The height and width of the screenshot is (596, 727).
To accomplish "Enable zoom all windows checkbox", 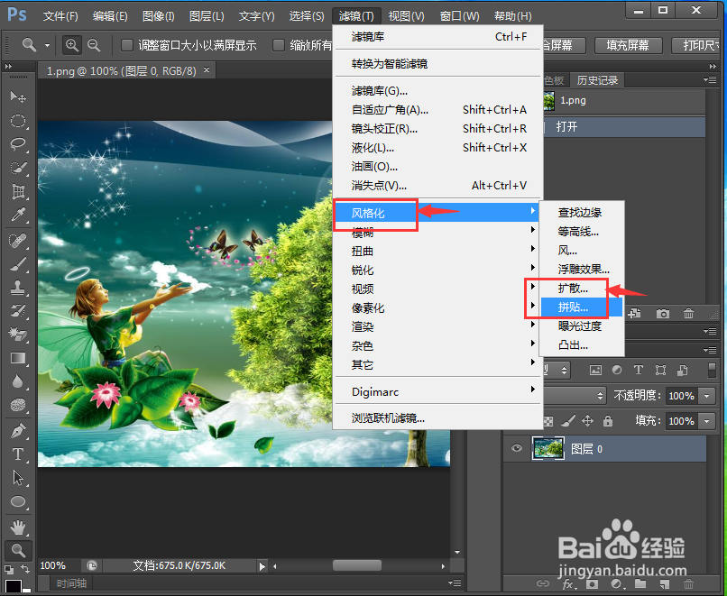I will click(x=278, y=45).
